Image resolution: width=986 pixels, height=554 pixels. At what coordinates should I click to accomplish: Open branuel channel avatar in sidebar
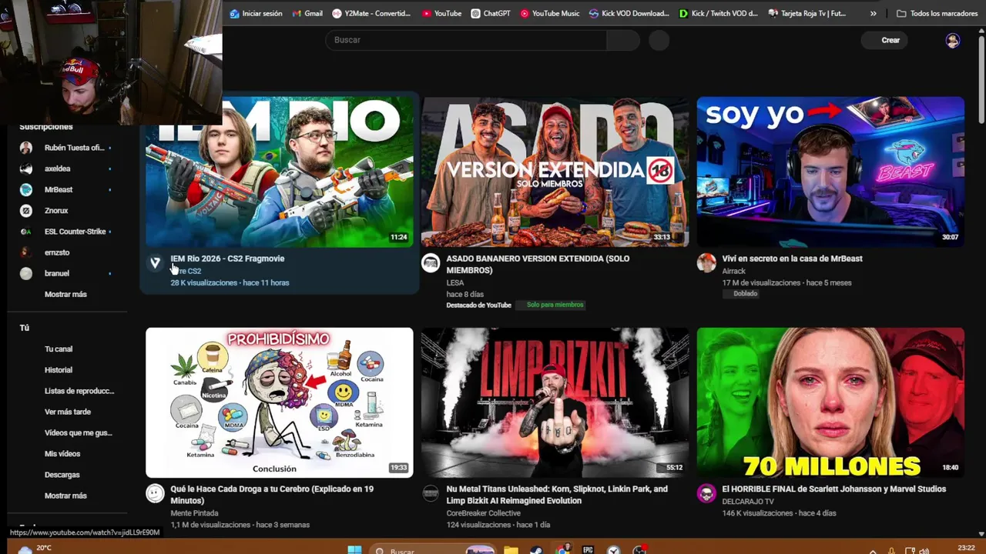coord(26,273)
